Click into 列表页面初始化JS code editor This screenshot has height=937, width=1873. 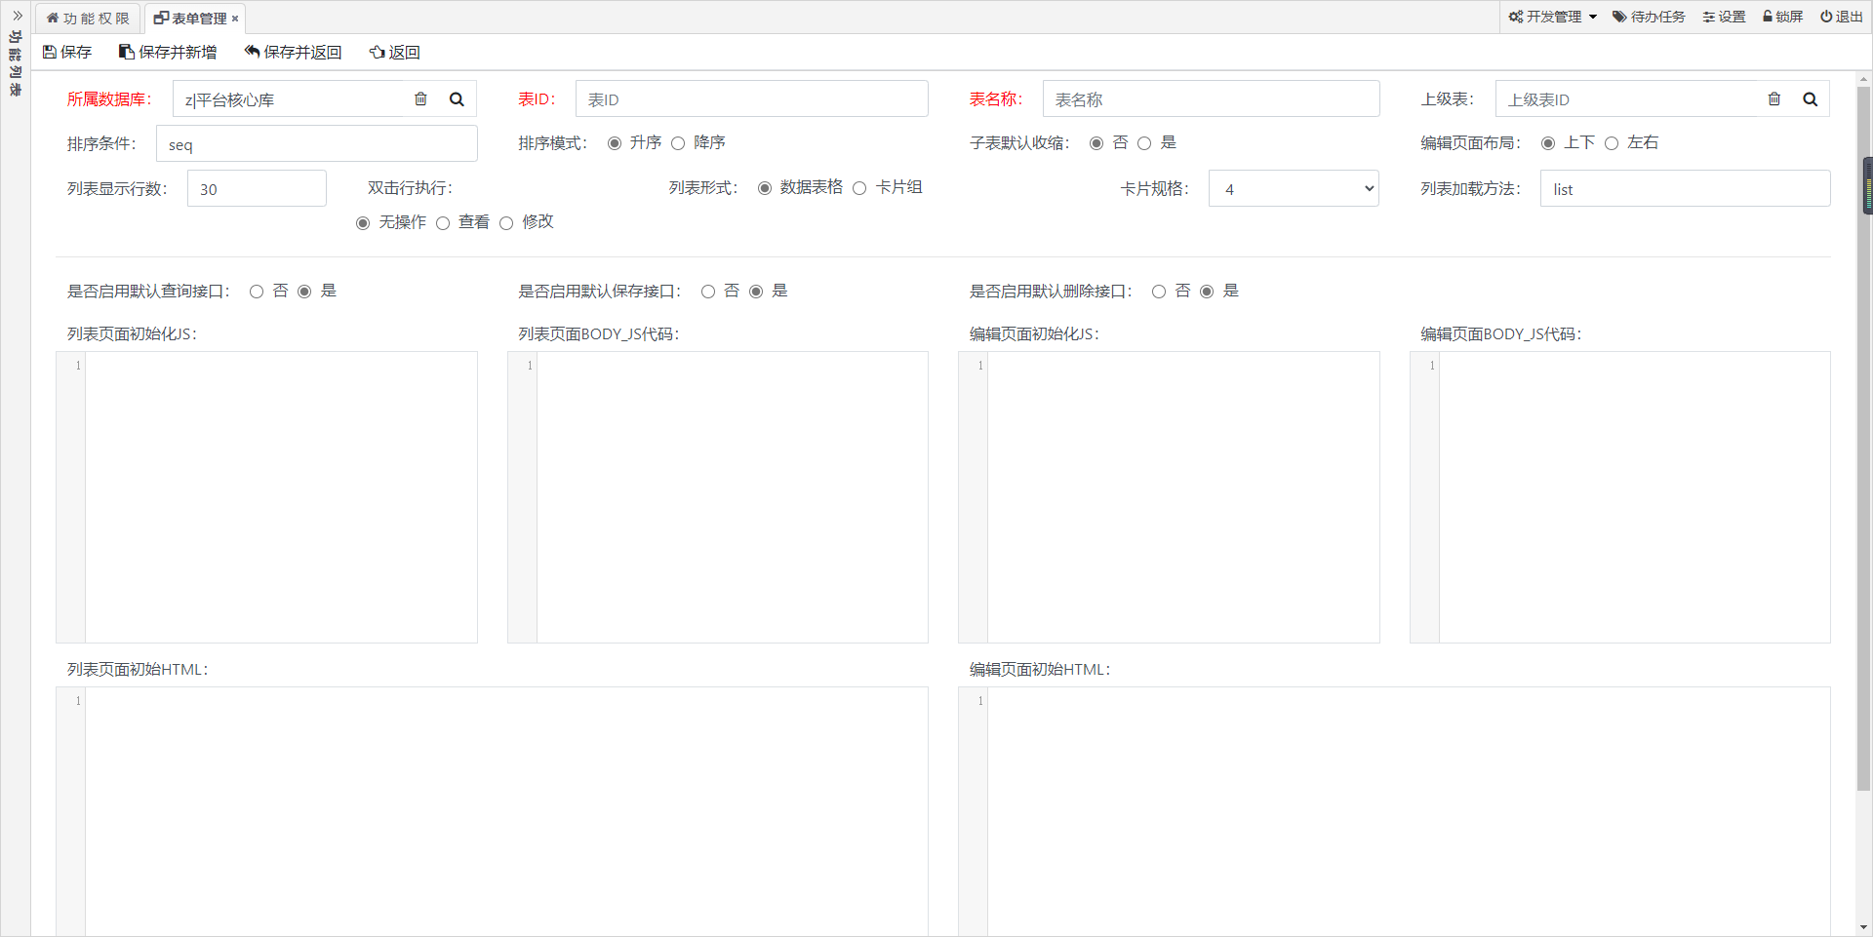(266, 497)
